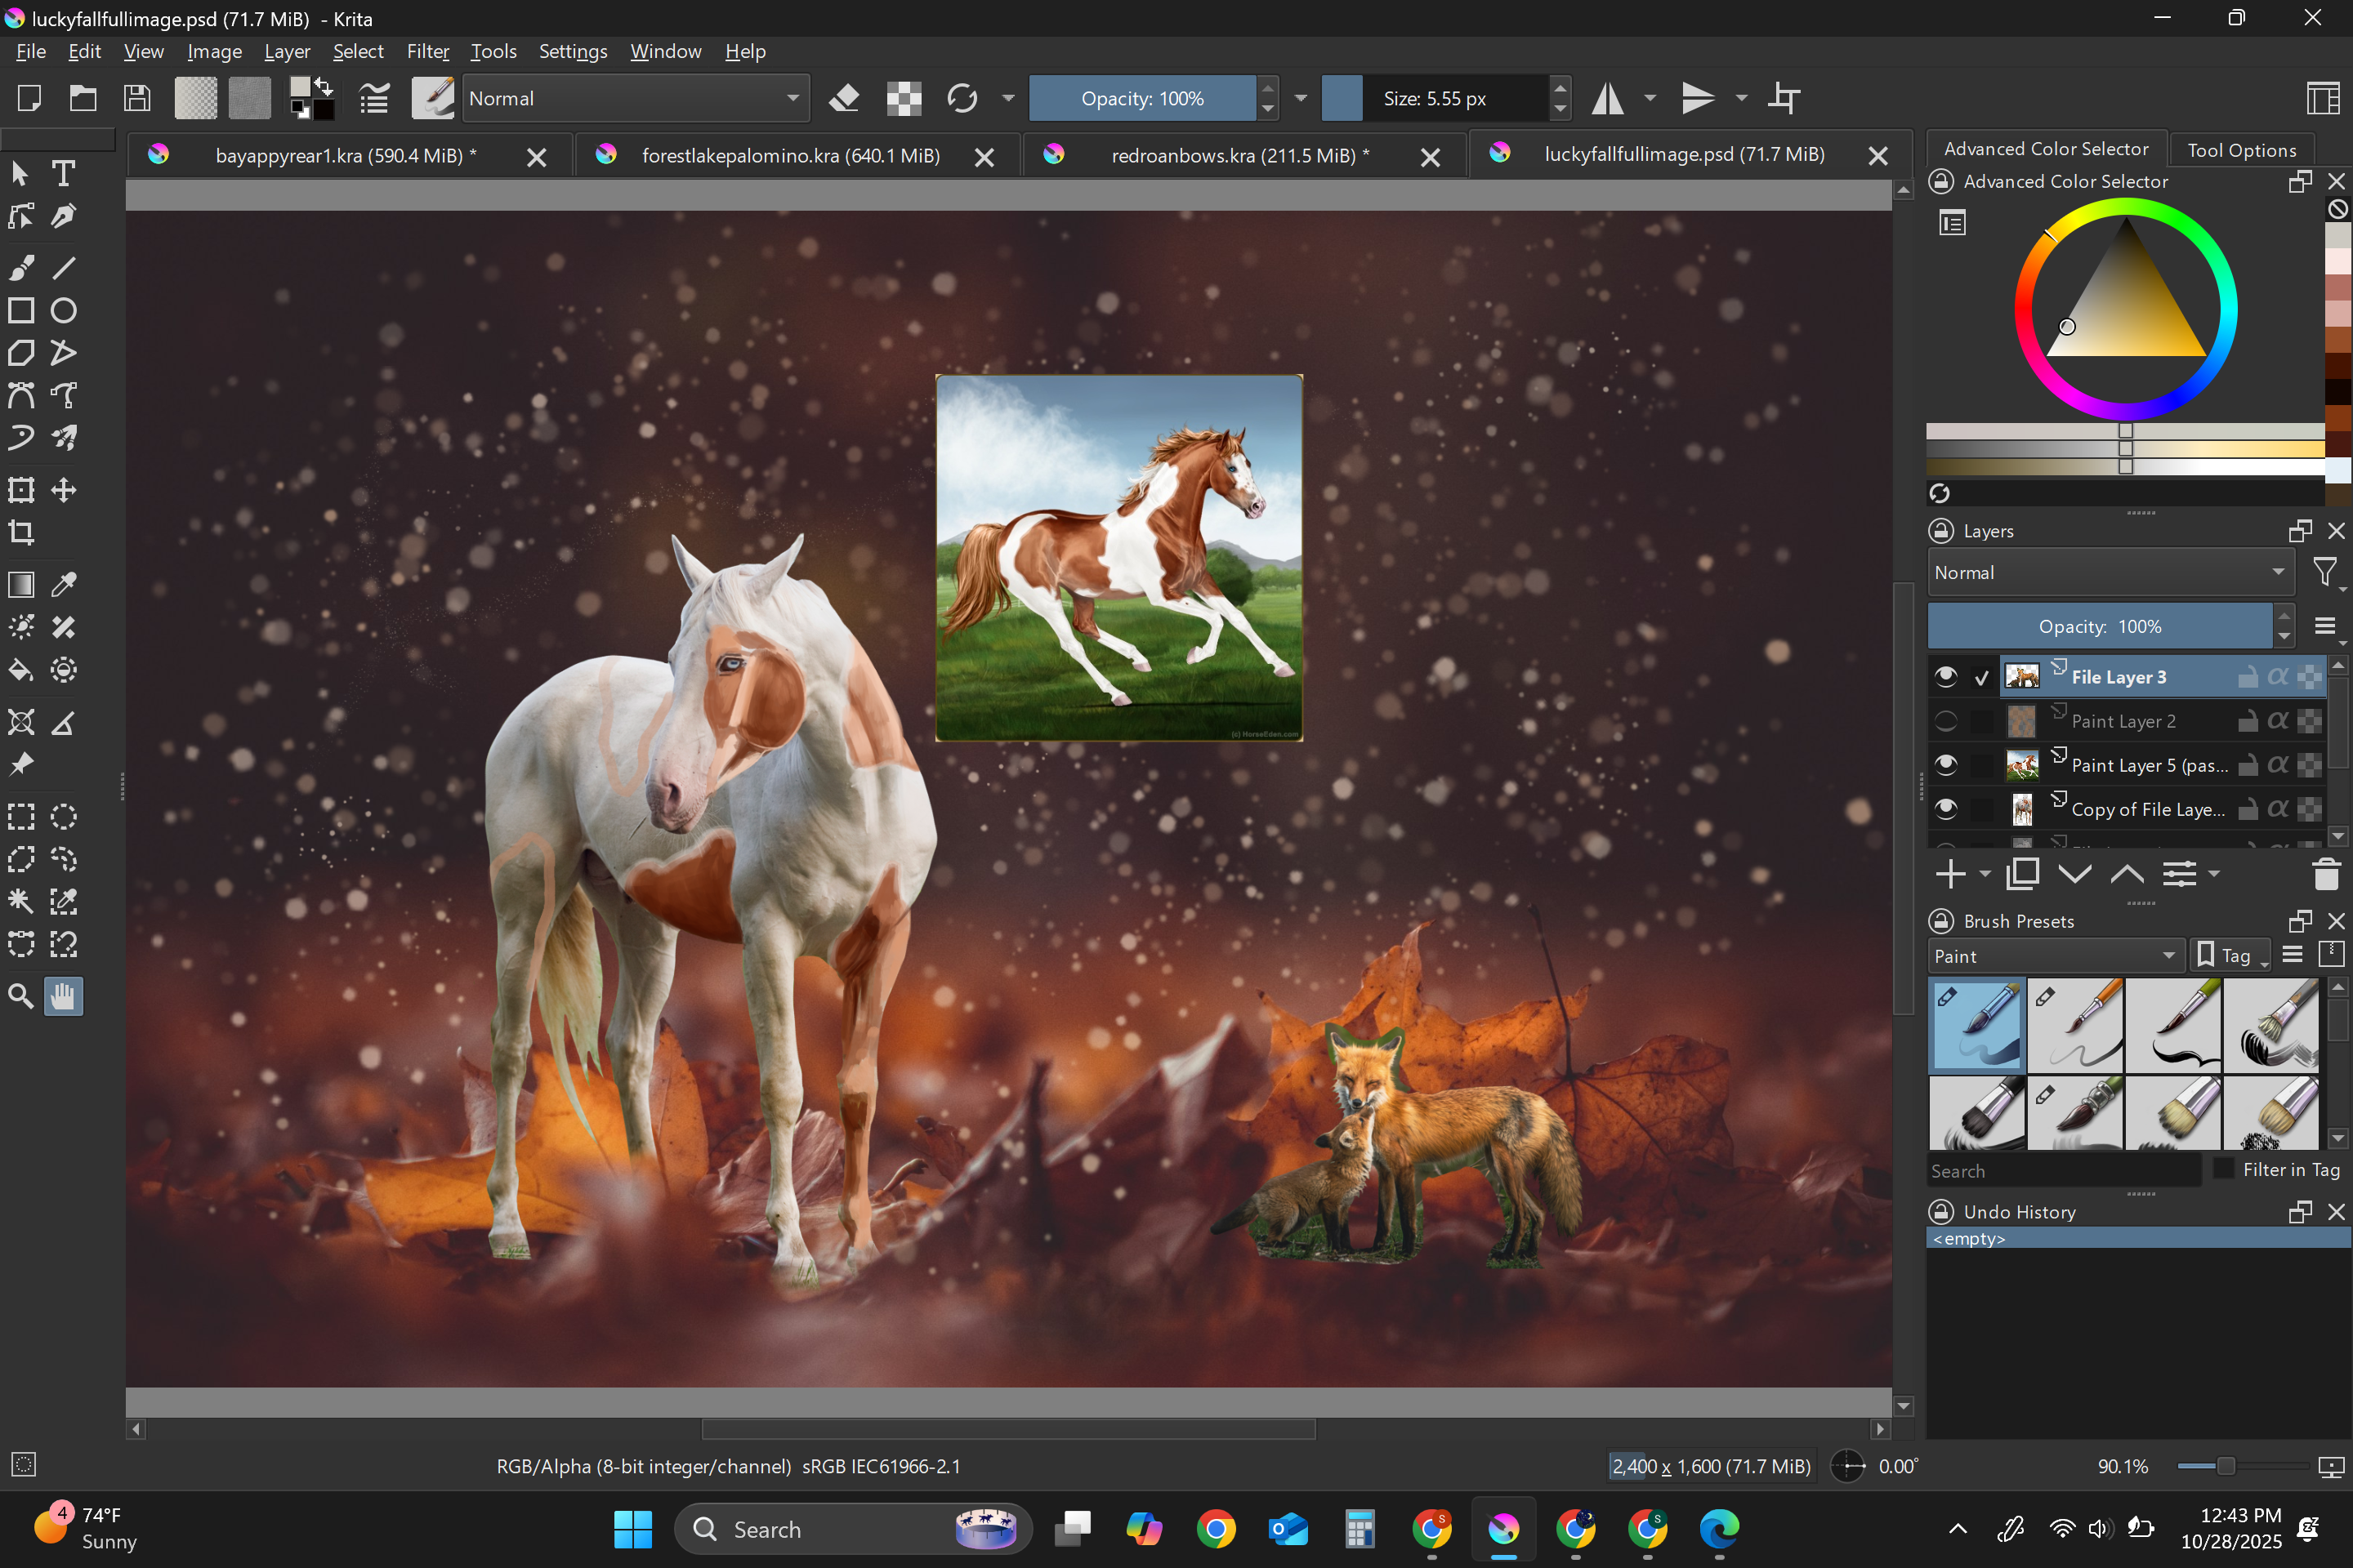Delete layer with trash icon

2325,875
